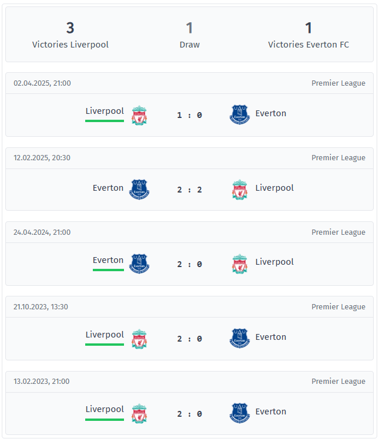Click Liverpool crest in 02.04.2025 match
379x442 pixels.
(139, 115)
